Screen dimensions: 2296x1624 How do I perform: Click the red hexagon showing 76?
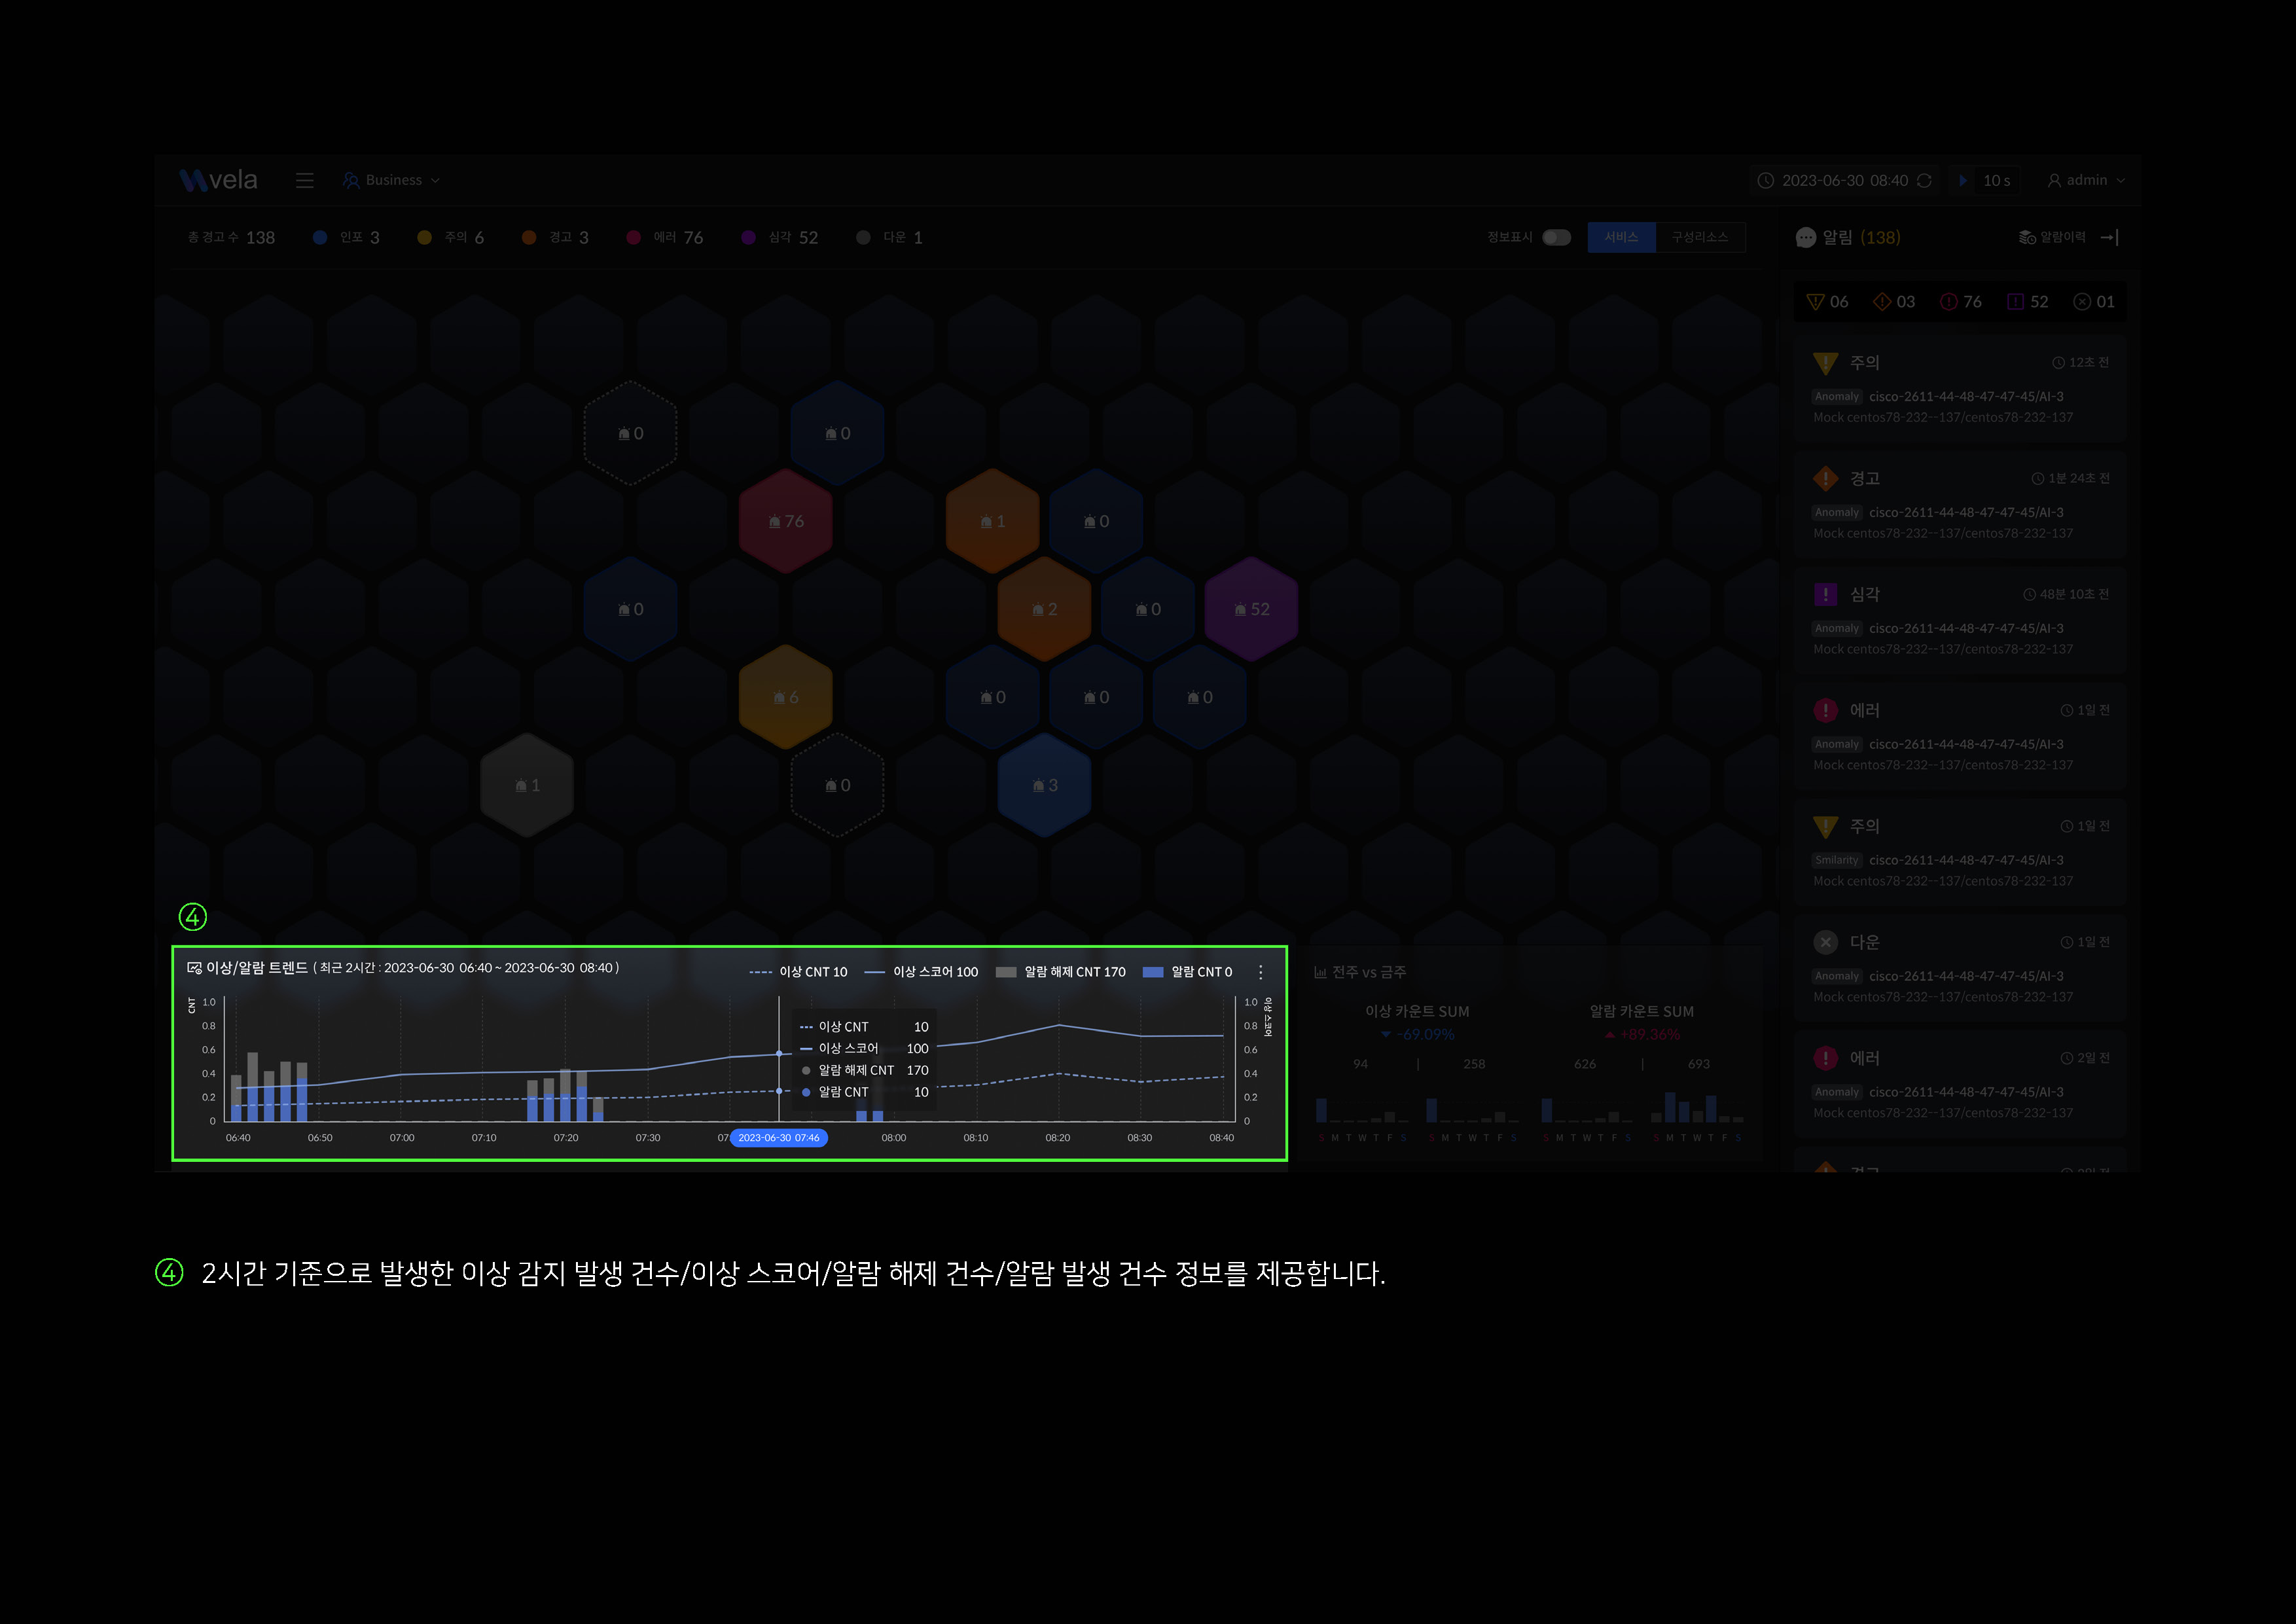coord(786,521)
